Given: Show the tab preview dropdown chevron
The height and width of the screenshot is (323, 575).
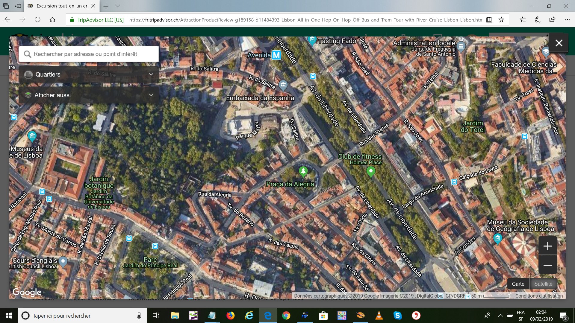Looking at the screenshot, I should tap(117, 6).
